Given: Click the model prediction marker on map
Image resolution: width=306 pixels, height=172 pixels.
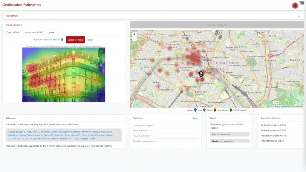Looking at the screenshot, I should (201, 74).
